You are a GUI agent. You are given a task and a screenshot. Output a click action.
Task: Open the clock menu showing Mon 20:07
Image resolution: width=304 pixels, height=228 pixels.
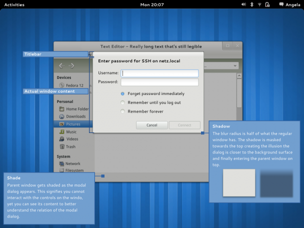(152, 4)
